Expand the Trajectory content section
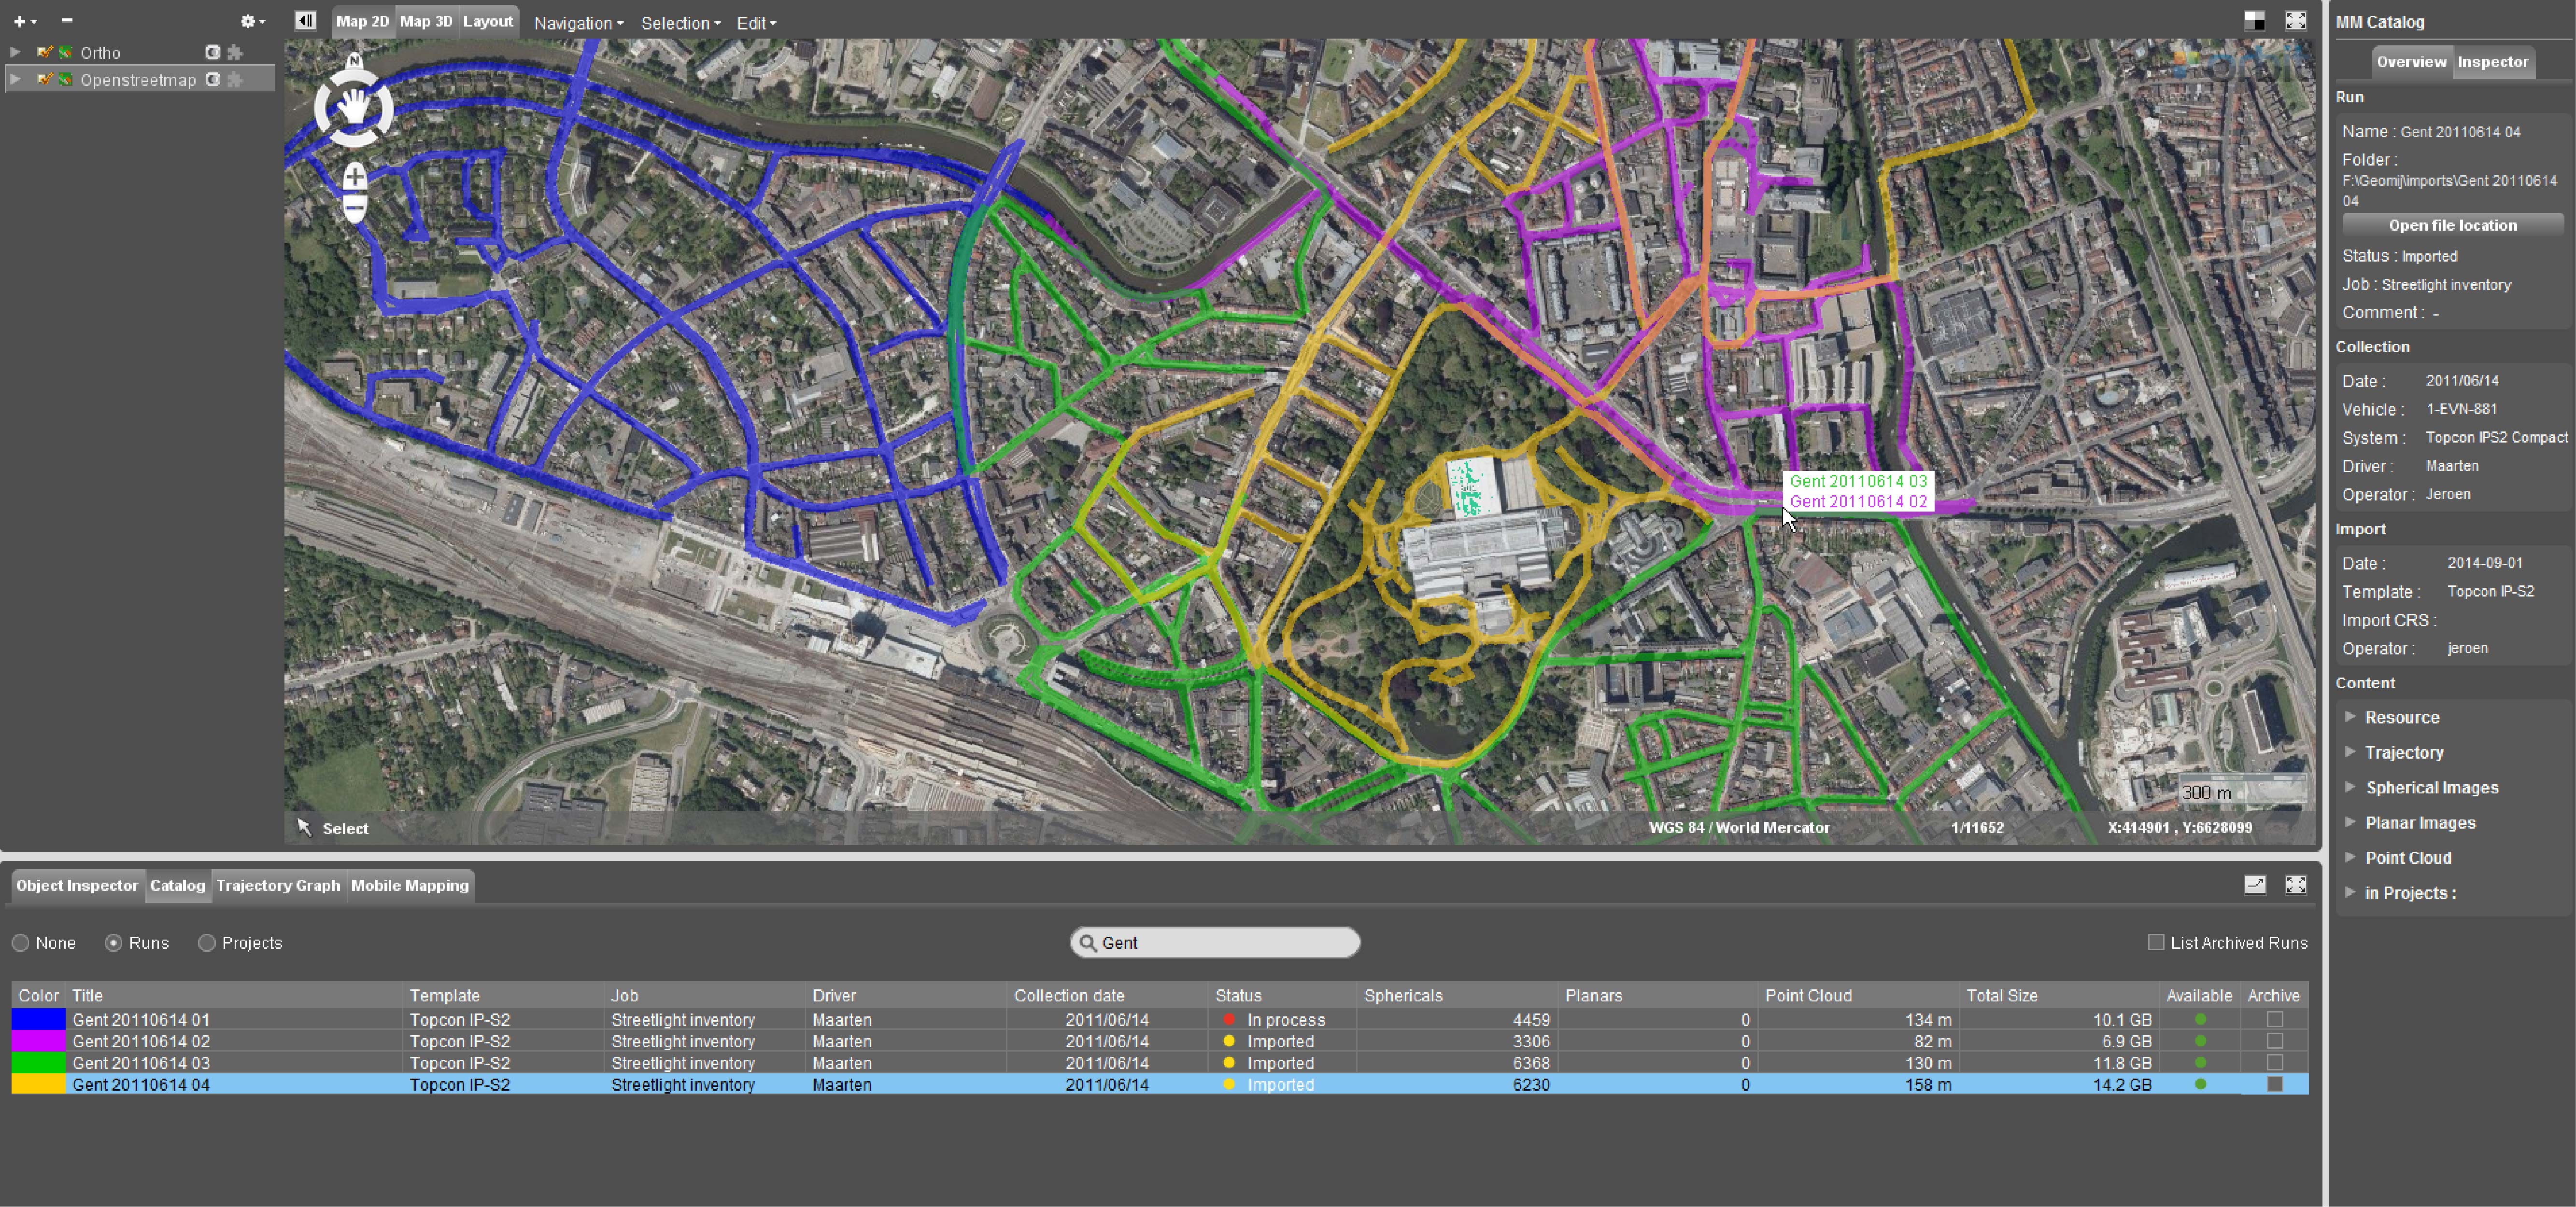This screenshot has width=2576, height=1207. click(x=2351, y=751)
